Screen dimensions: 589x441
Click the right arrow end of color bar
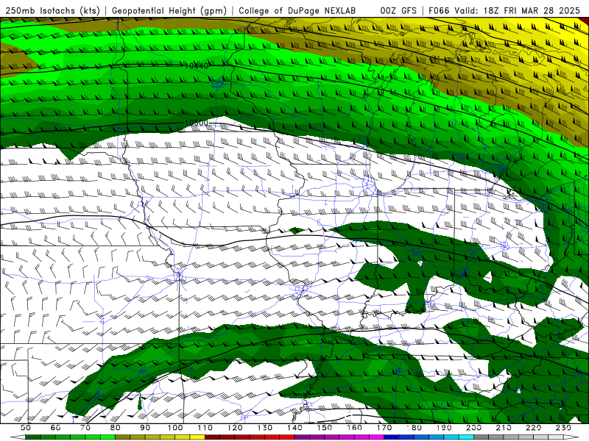click(571, 437)
